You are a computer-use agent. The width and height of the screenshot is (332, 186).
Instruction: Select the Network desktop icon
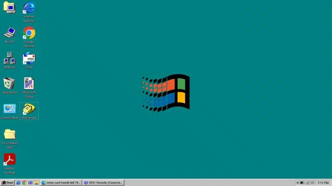(9, 60)
